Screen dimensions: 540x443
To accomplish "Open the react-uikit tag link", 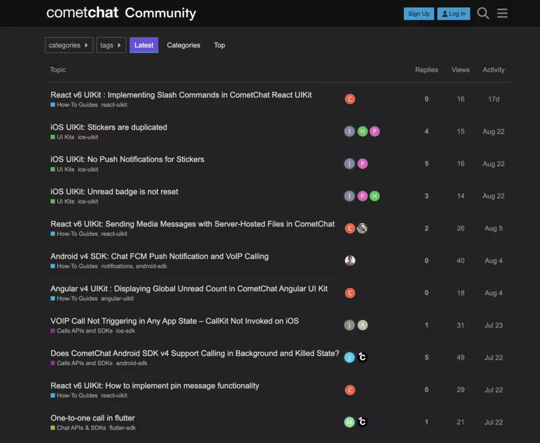I will click(x=114, y=104).
